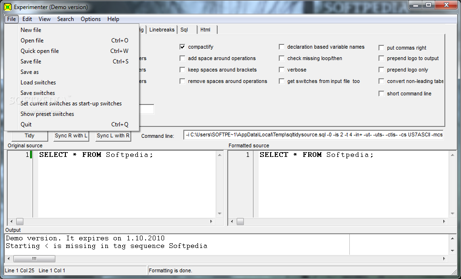
Task: Switch to the Linebreaks tab
Action: click(162, 30)
